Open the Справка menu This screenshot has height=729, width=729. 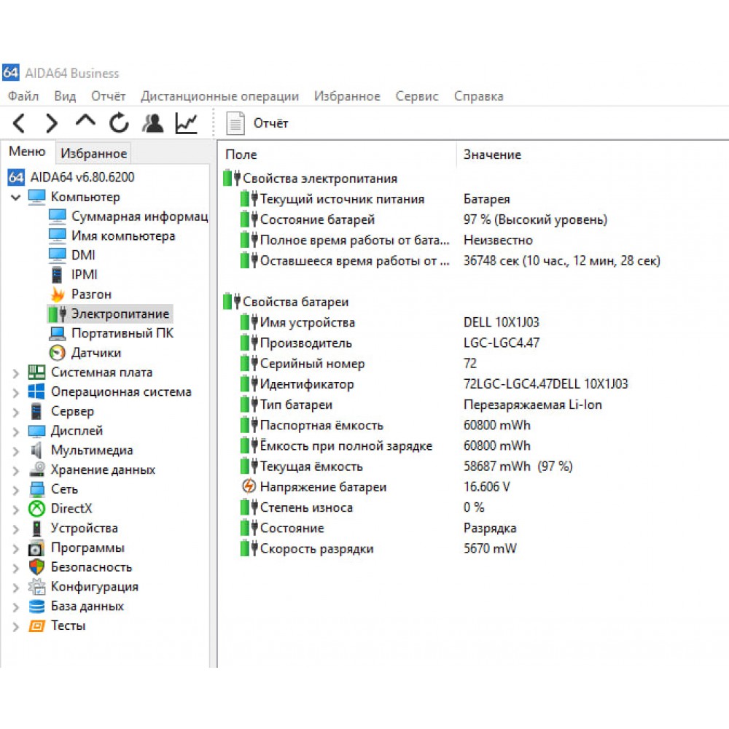click(478, 96)
